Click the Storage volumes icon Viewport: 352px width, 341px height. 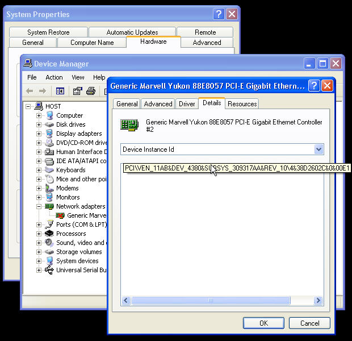pos(49,252)
